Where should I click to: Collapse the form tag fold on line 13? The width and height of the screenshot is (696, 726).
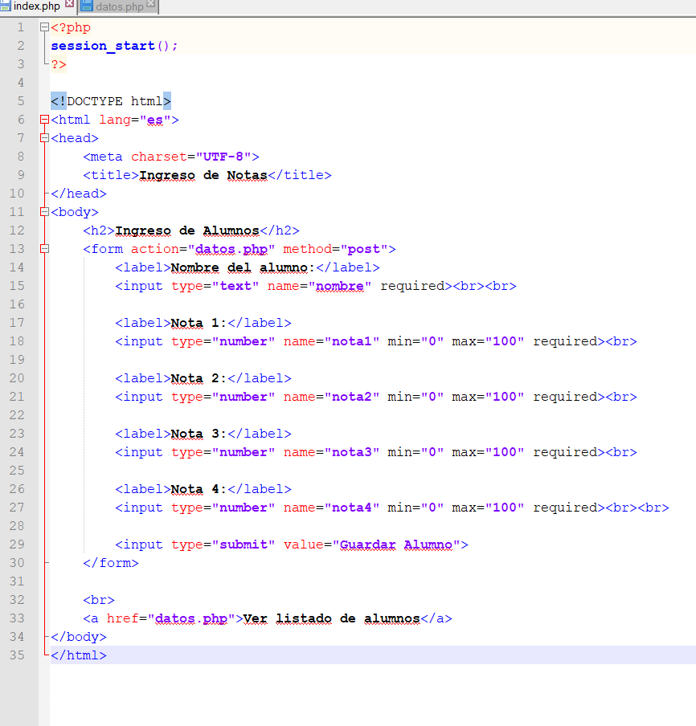(44, 249)
